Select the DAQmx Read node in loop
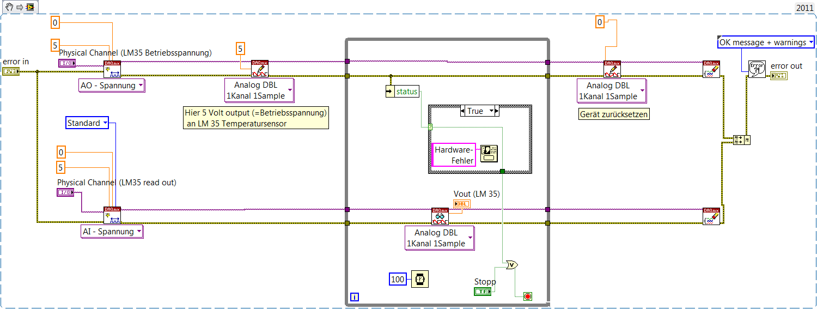This screenshot has height=309, width=817. point(440,216)
